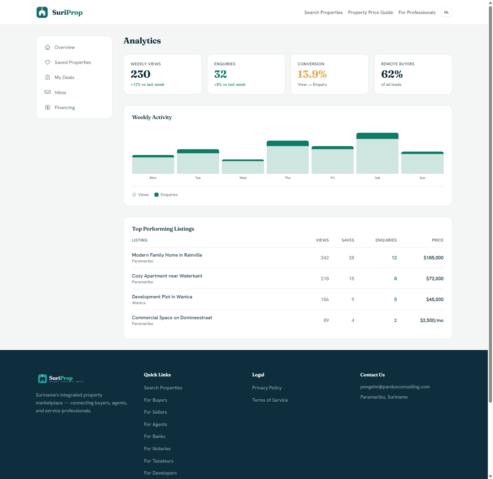Click the heart icon beside Saved Properties
Image resolution: width=493 pixels, height=479 pixels.
[x=48, y=62]
